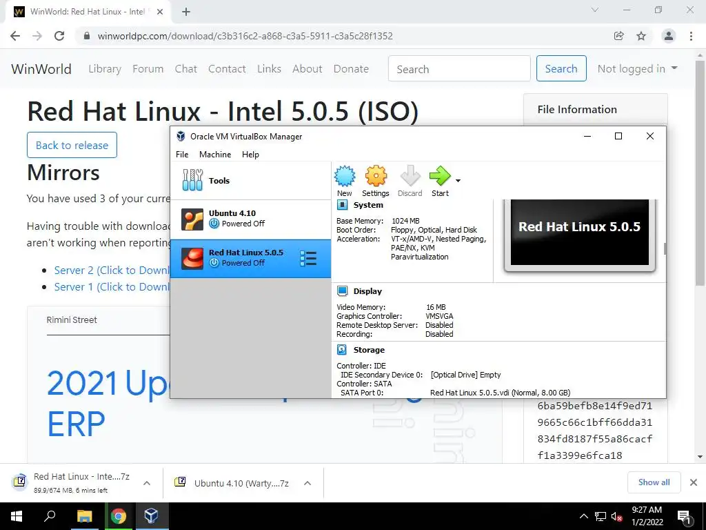Close the Chrome downloads bar
The width and height of the screenshot is (706, 530).
coord(694,482)
